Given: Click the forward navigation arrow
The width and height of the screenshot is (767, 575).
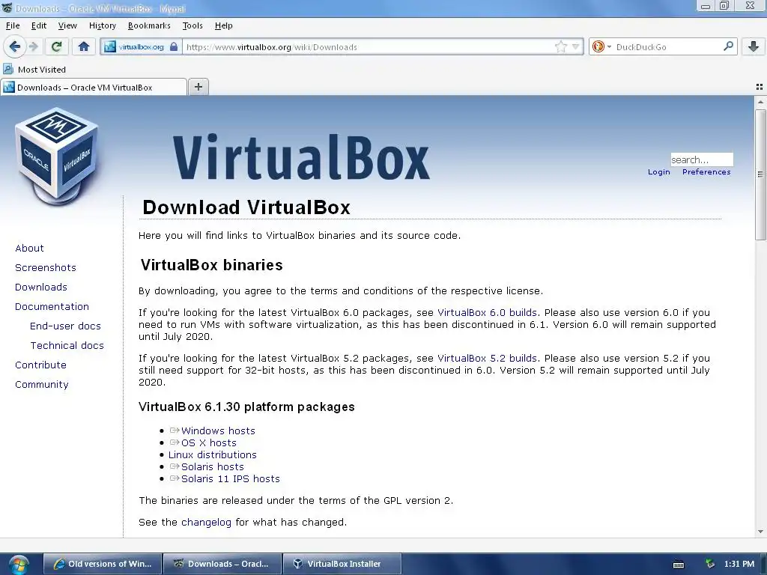Looking at the screenshot, I should [x=34, y=47].
